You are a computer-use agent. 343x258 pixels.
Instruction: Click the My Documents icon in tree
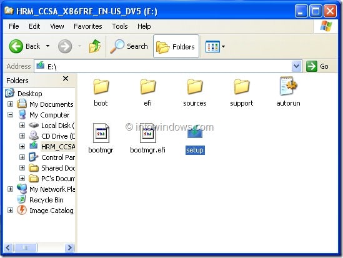(x=22, y=104)
